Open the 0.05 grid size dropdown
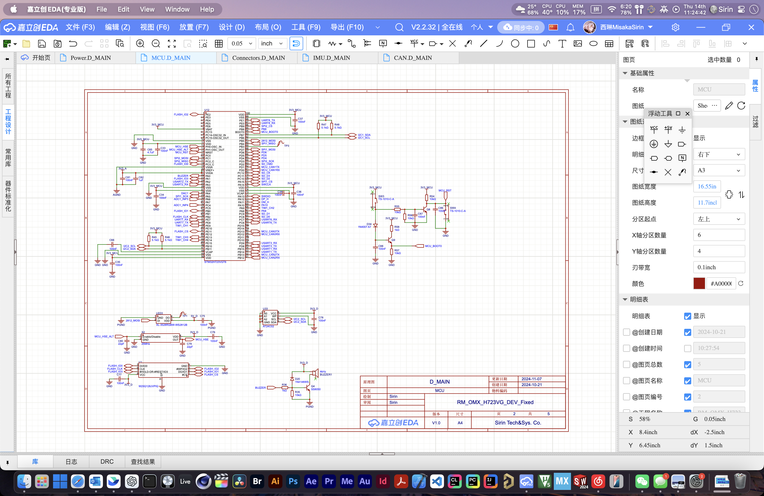This screenshot has height=496, width=764. tap(242, 44)
